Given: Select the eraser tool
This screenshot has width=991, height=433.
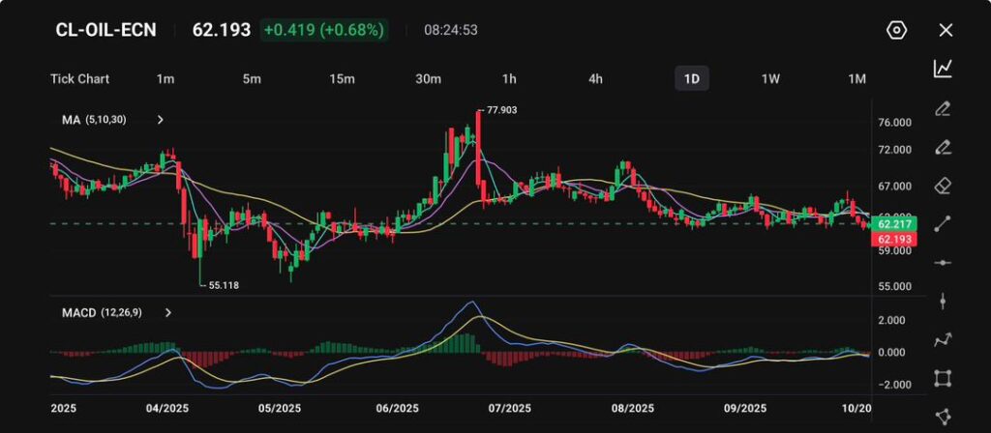Looking at the screenshot, I should click(x=943, y=185).
